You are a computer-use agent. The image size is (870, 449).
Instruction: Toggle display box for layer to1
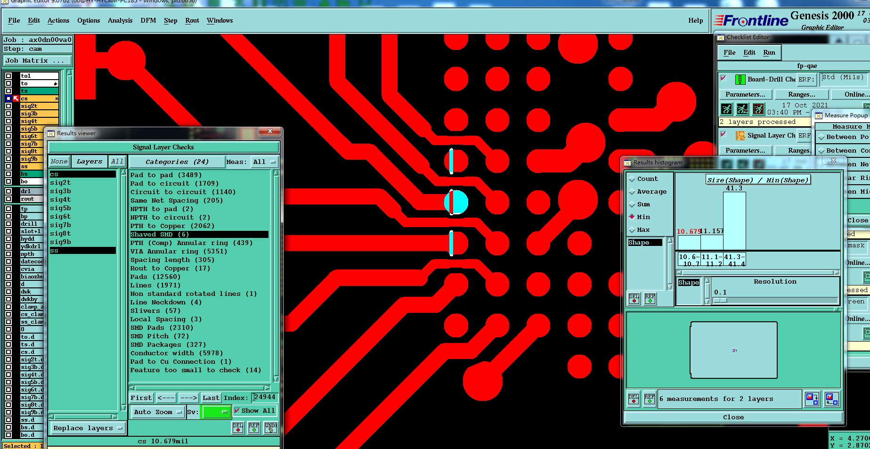[8, 76]
